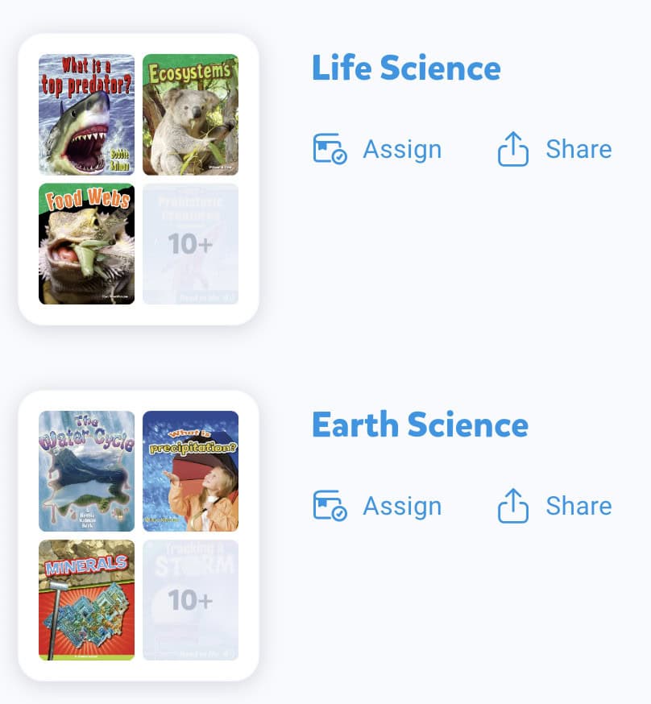
Task: Click the Share icon for Earth Science
Action: coord(513,506)
